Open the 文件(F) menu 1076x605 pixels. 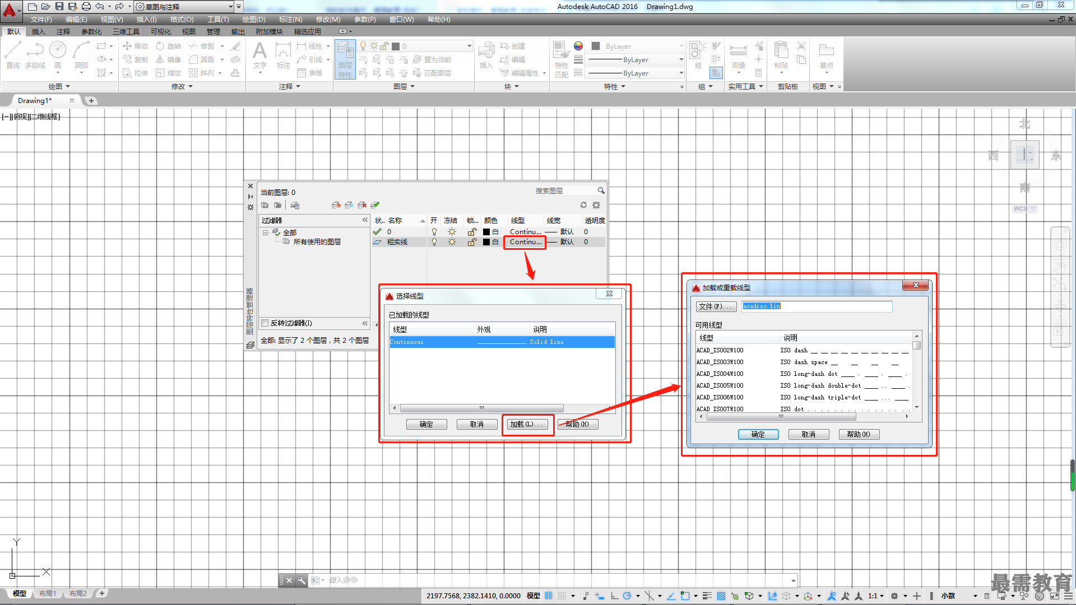click(x=41, y=20)
